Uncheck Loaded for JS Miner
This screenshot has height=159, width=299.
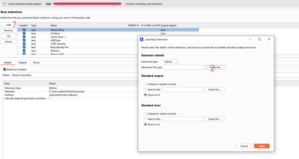[x=24, y=33]
